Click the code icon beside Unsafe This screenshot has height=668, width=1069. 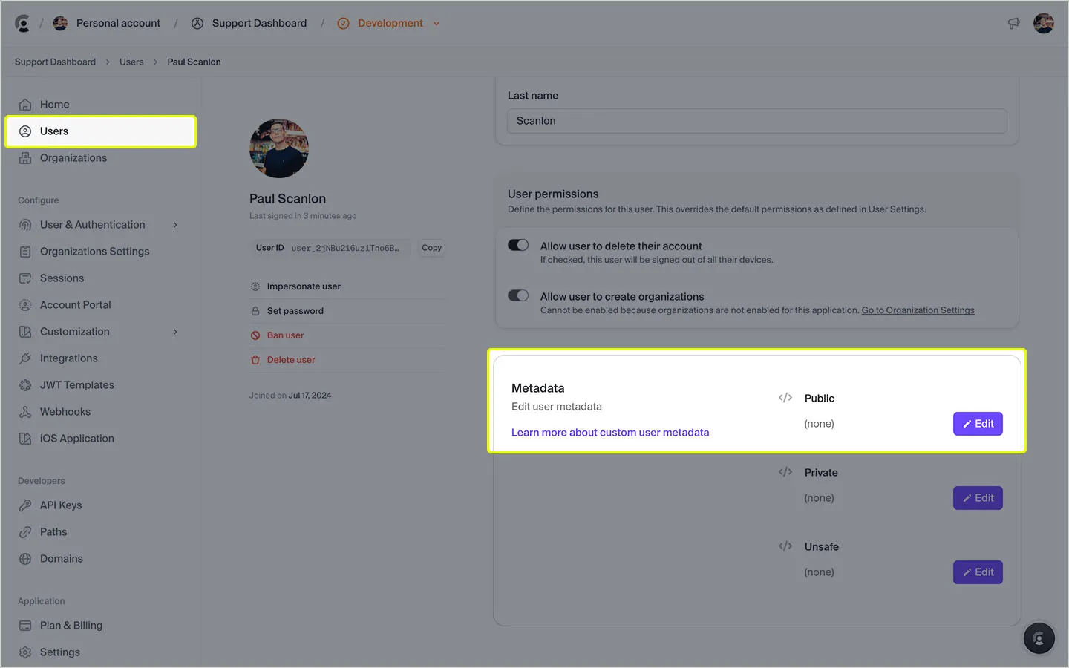coord(785,546)
